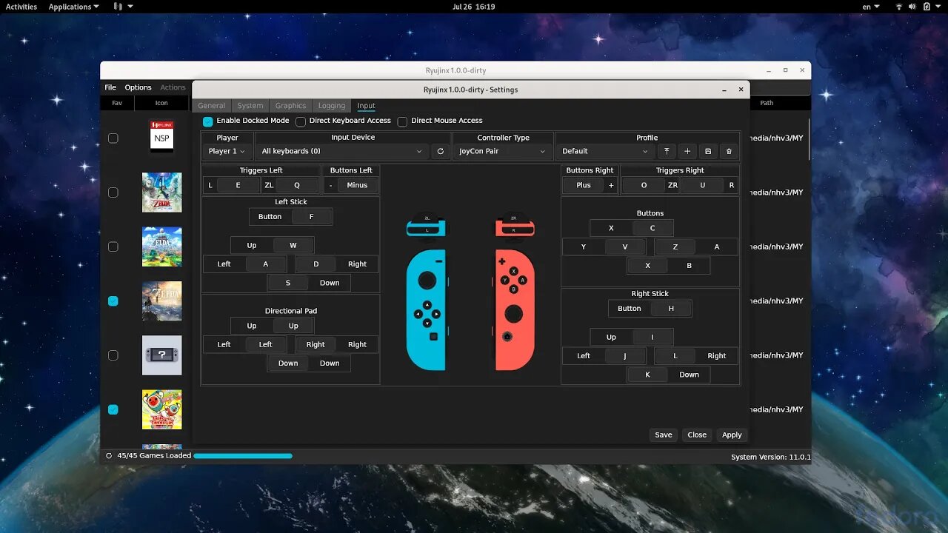This screenshot has width=948, height=533.
Task: Switch to the Logging tab
Action: [332, 106]
